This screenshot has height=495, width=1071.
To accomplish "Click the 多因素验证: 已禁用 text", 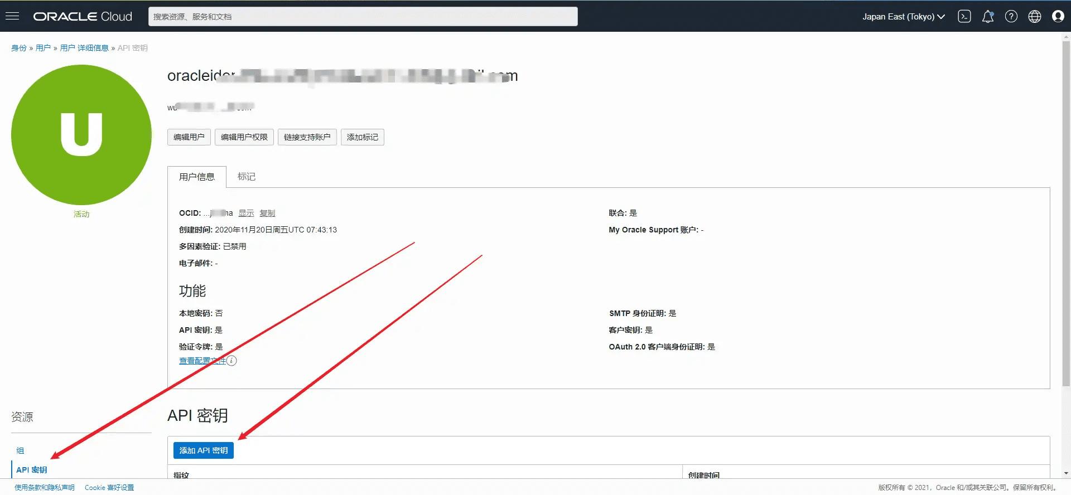I will point(213,246).
